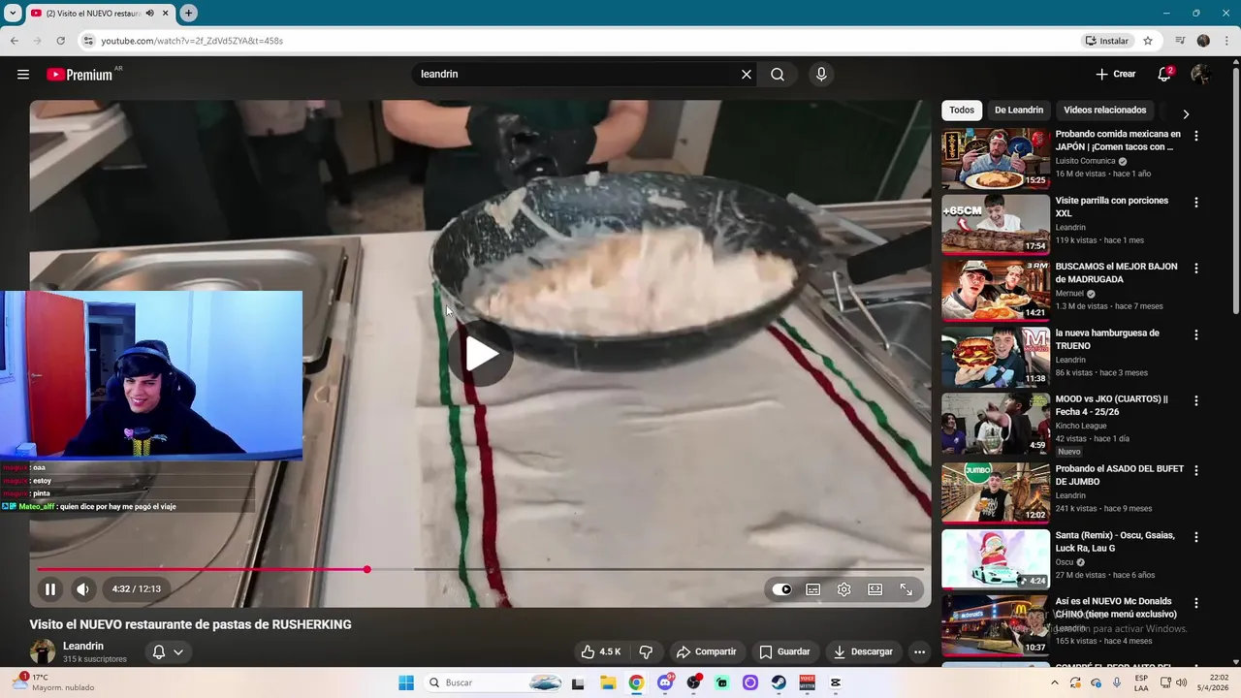This screenshot has height=698, width=1241.
Task: Open Visite parrilla con porciones XXL video
Action: click(x=996, y=224)
